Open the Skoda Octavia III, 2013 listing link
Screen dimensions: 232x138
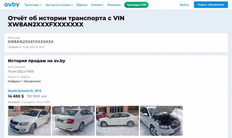[x=25, y=91]
